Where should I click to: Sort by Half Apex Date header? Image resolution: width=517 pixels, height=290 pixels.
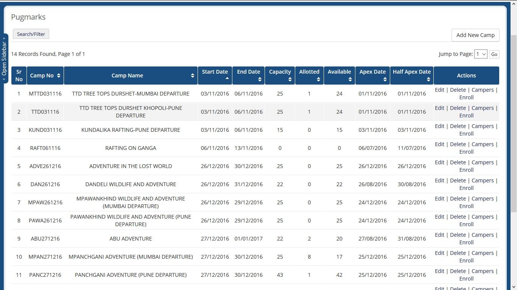412,76
